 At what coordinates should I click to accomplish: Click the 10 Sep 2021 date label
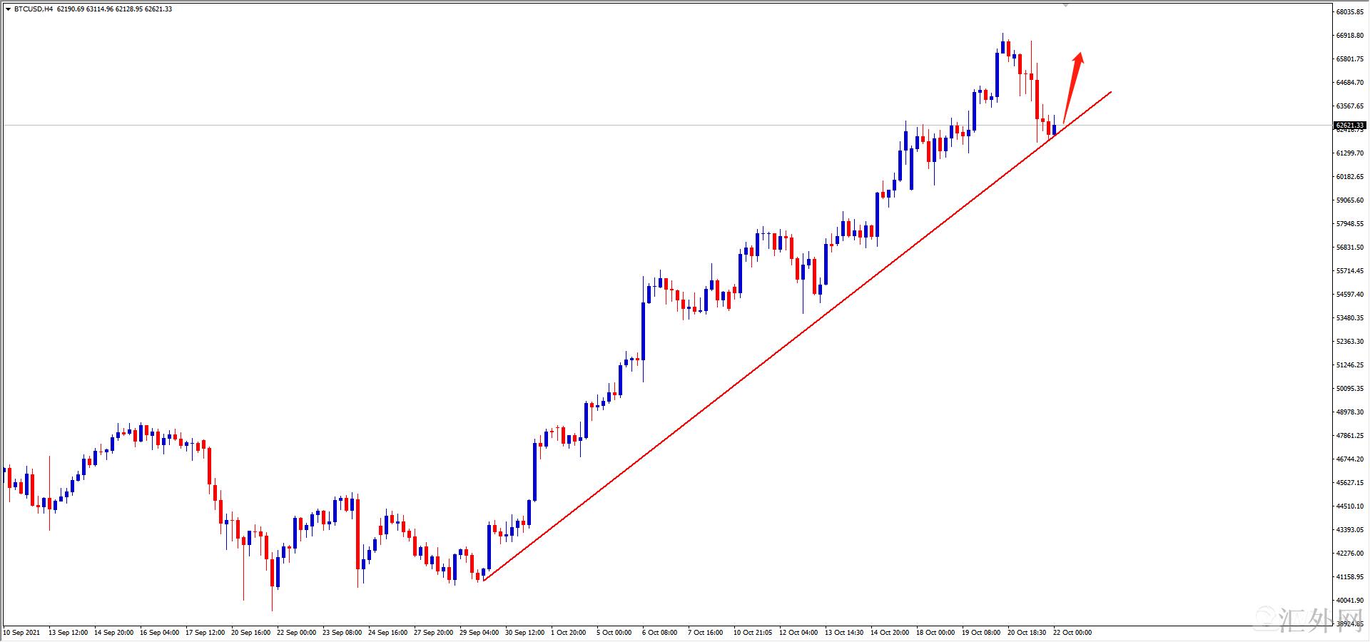[22, 633]
